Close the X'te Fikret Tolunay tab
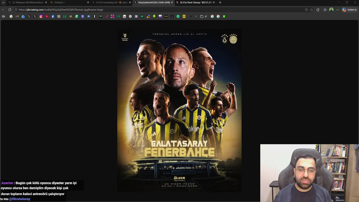359x202 pixels. pos(214,3)
